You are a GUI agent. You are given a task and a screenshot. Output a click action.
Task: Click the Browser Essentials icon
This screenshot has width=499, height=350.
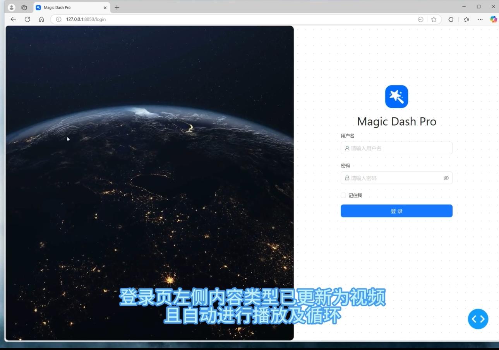tap(451, 19)
